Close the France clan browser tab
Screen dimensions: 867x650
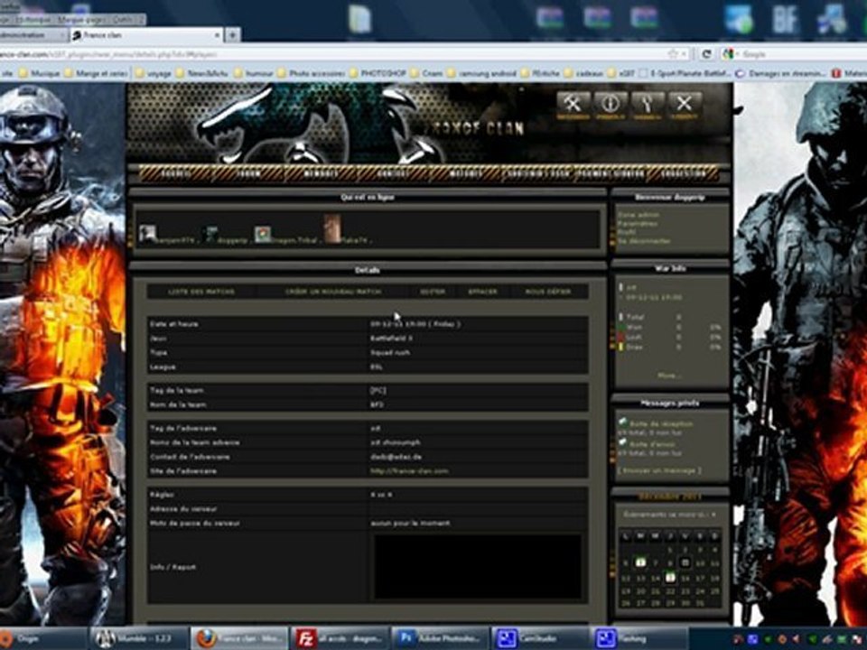218,35
